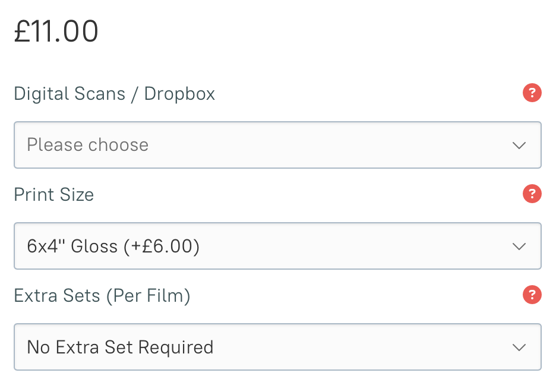Click the 'Print Size' field label
Viewport: 556px width, 379px height.
[54, 195]
